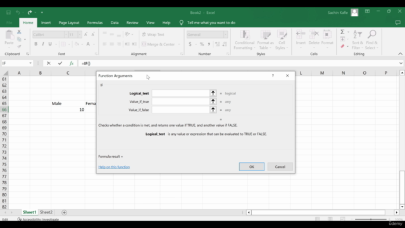Click the AutoSum sigma icon
This screenshot has height=228, width=405.
click(342, 32)
